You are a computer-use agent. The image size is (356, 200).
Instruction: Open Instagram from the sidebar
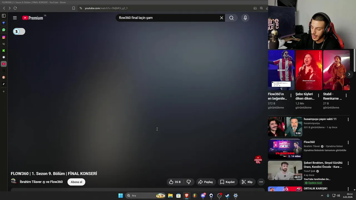point(4,37)
